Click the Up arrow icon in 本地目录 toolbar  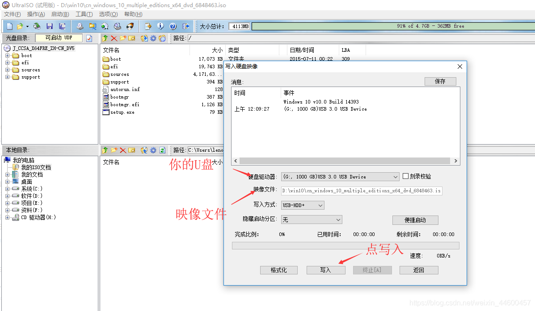[105, 150]
